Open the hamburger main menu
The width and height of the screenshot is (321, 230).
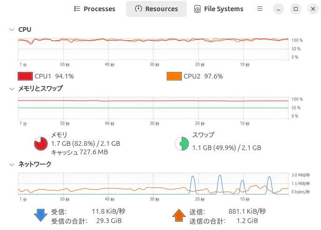260,9
